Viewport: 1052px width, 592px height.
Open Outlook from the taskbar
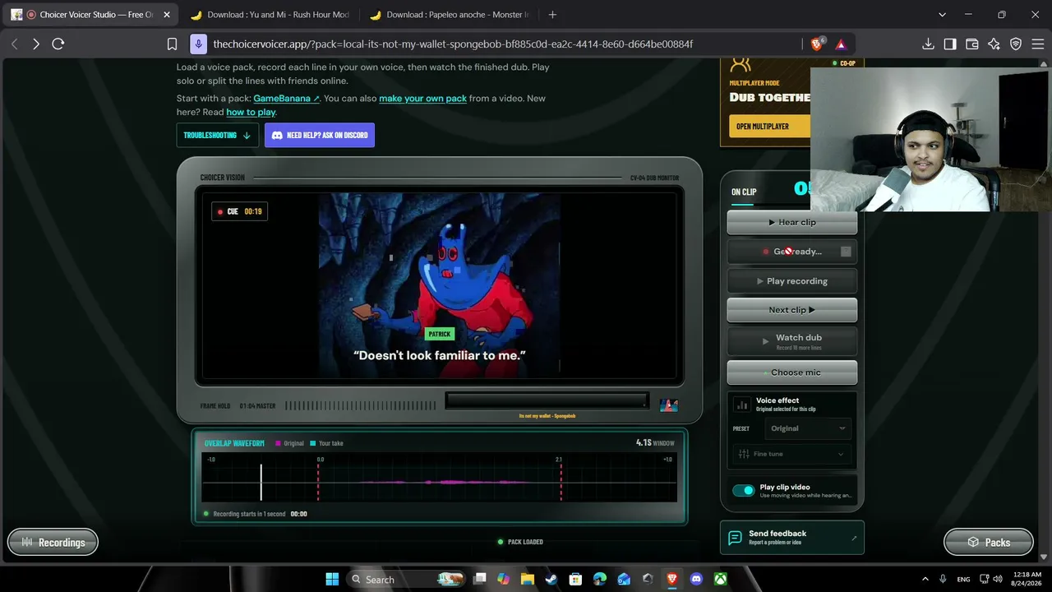click(624, 579)
